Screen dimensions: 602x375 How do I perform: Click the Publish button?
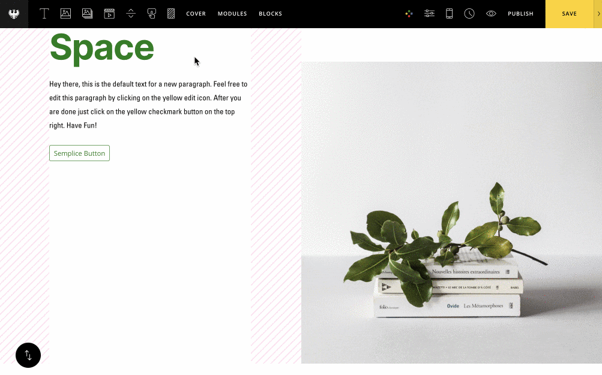click(x=520, y=14)
